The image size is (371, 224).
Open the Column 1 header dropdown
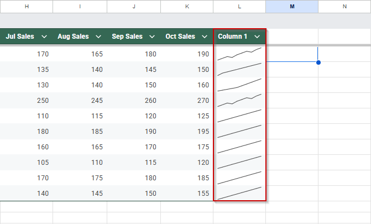pyautogui.click(x=257, y=37)
